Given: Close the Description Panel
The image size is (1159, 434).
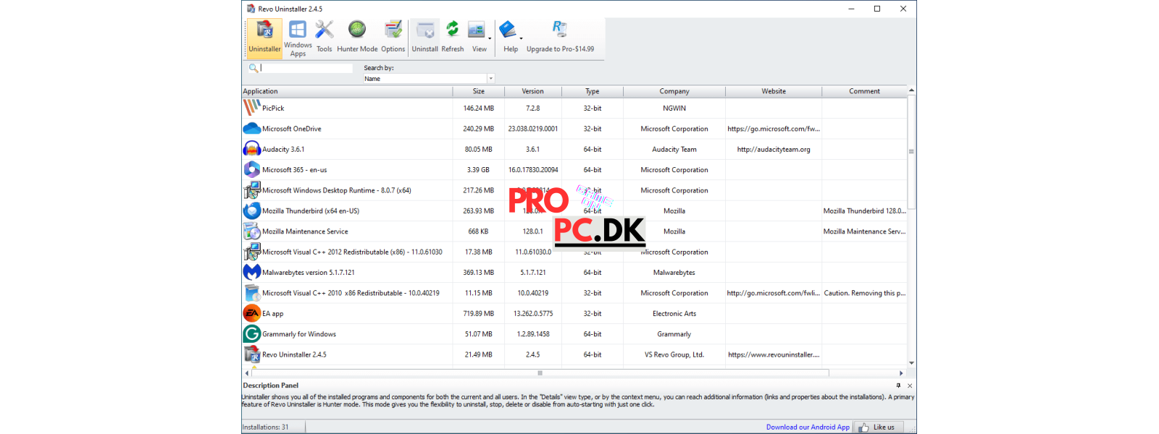Looking at the screenshot, I should coord(910,386).
